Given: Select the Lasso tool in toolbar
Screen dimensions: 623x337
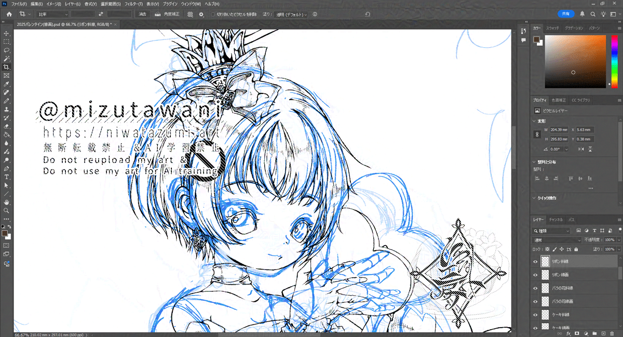Looking at the screenshot, I should [6, 50].
